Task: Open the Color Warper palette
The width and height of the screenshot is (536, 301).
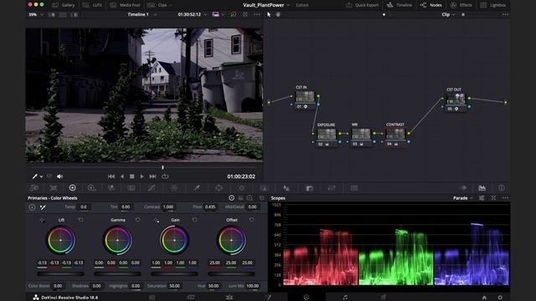Action: 174,188
